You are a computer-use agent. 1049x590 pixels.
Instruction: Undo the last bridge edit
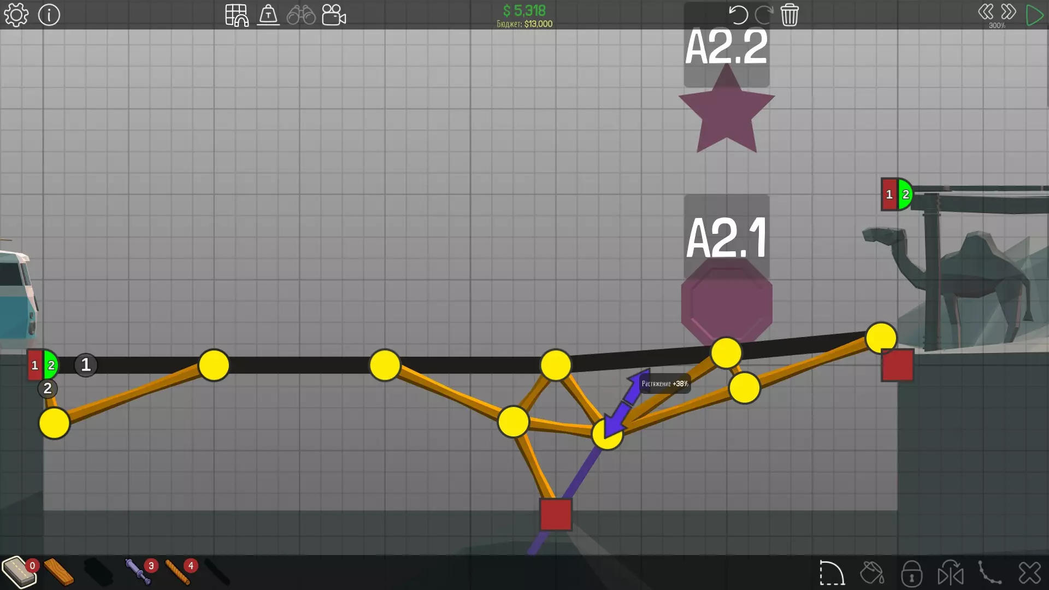pyautogui.click(x=738, y=15)
